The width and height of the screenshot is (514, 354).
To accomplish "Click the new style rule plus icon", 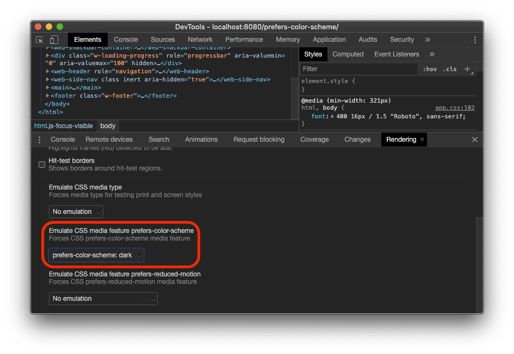I will coord(468,68).
